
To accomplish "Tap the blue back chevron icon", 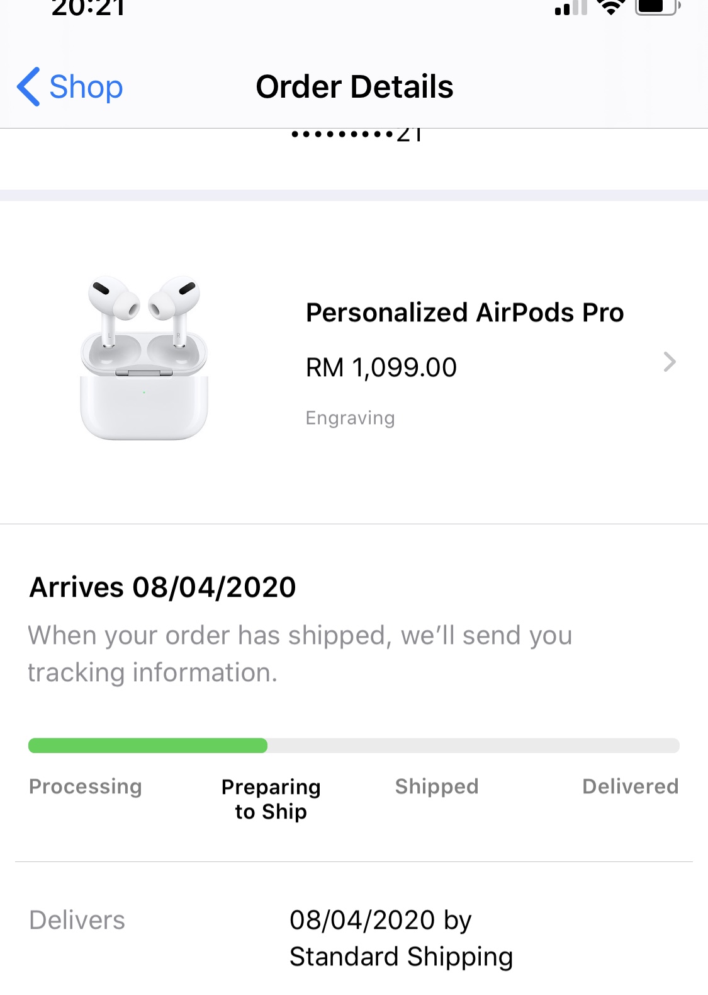I will pos(29,86).
